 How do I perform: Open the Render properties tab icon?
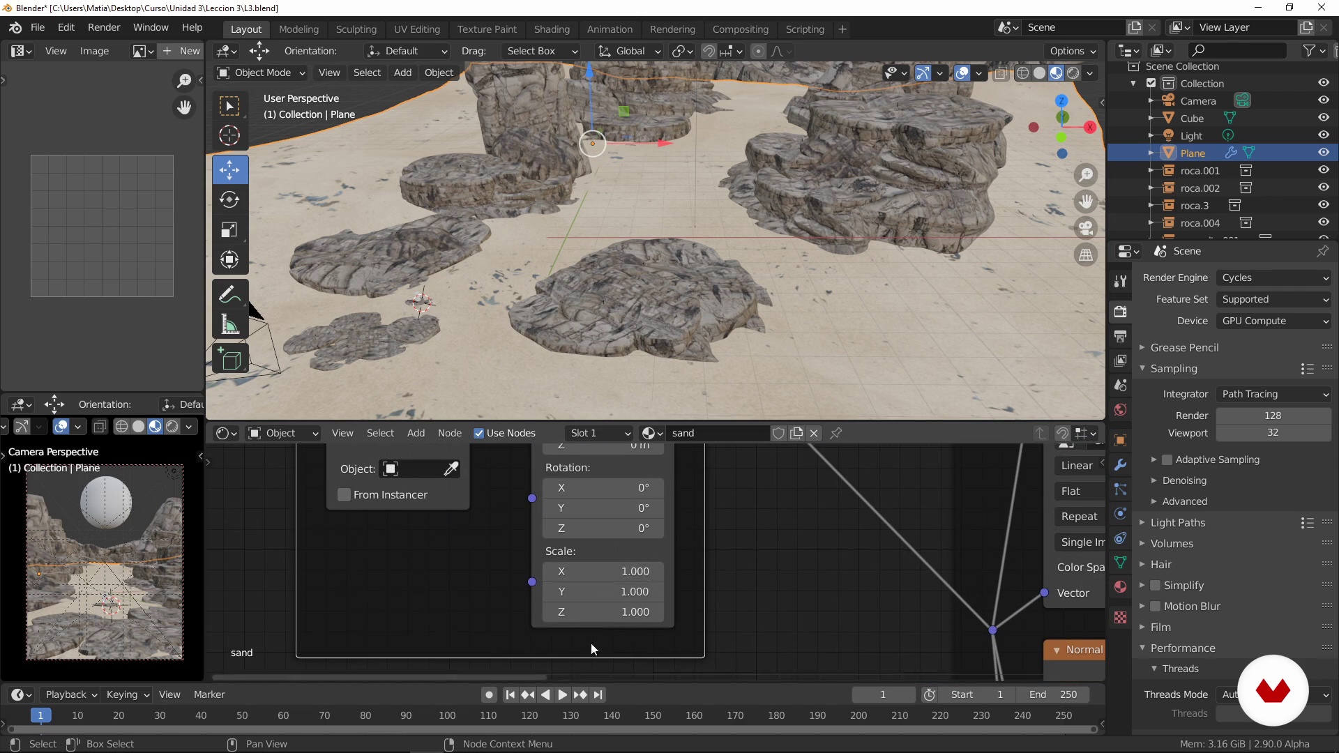[1120, 312]
